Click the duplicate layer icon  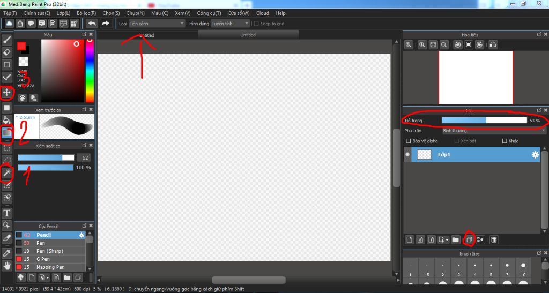pos(469,239)
